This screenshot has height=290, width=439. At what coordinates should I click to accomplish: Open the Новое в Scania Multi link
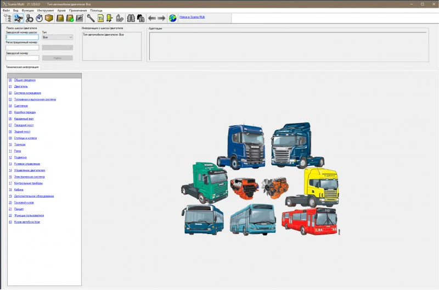click(x=192, y=17)
